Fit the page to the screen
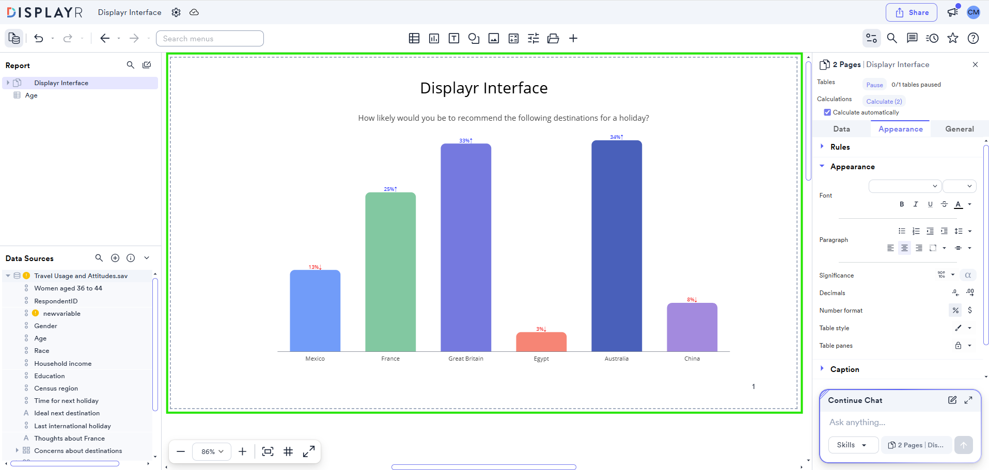 click(x=268, y=451)
